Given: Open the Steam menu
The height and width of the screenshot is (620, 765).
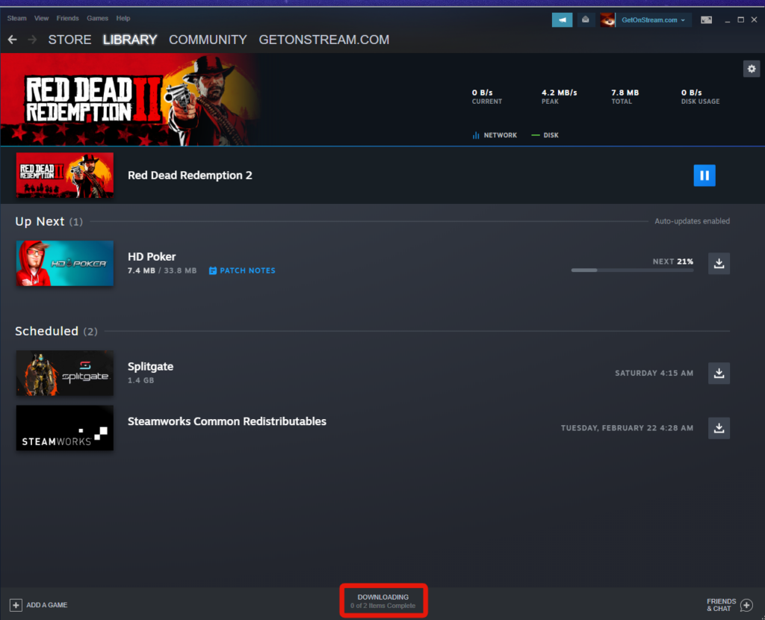Looking at the screenshot, I should pos(16,18).
